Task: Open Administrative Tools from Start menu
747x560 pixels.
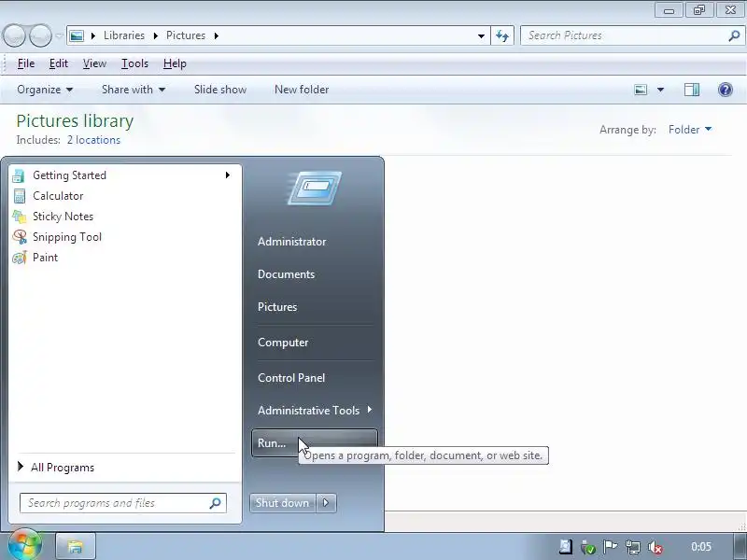Action: tap(315, 411)
